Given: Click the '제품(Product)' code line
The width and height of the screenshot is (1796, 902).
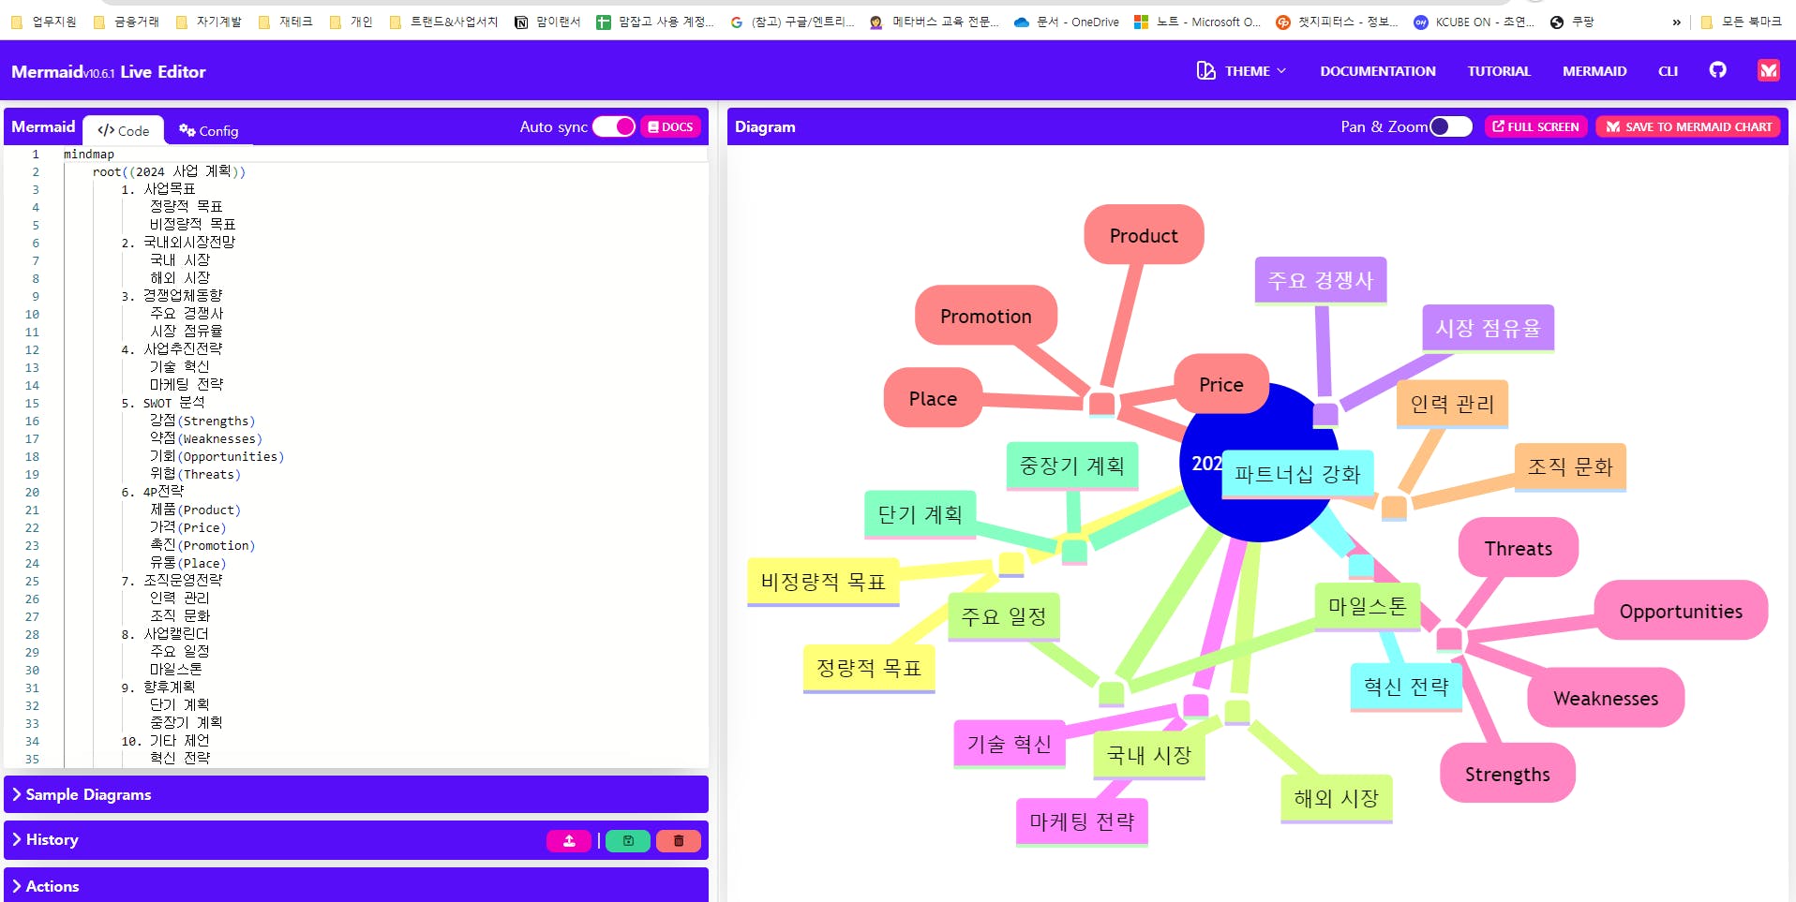Looking at the screenshot, I should point(195,510).
